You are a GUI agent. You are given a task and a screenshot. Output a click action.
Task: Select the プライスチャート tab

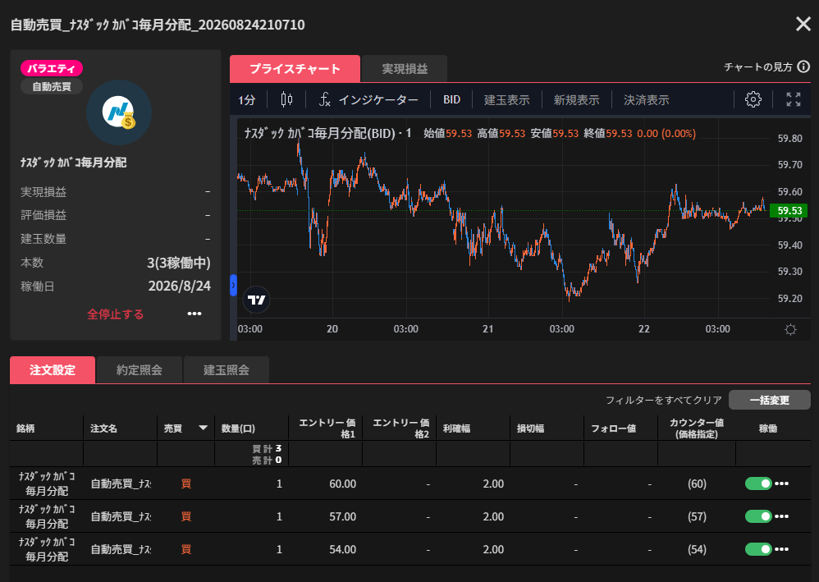pyautogui.click(x=295, y=68)
